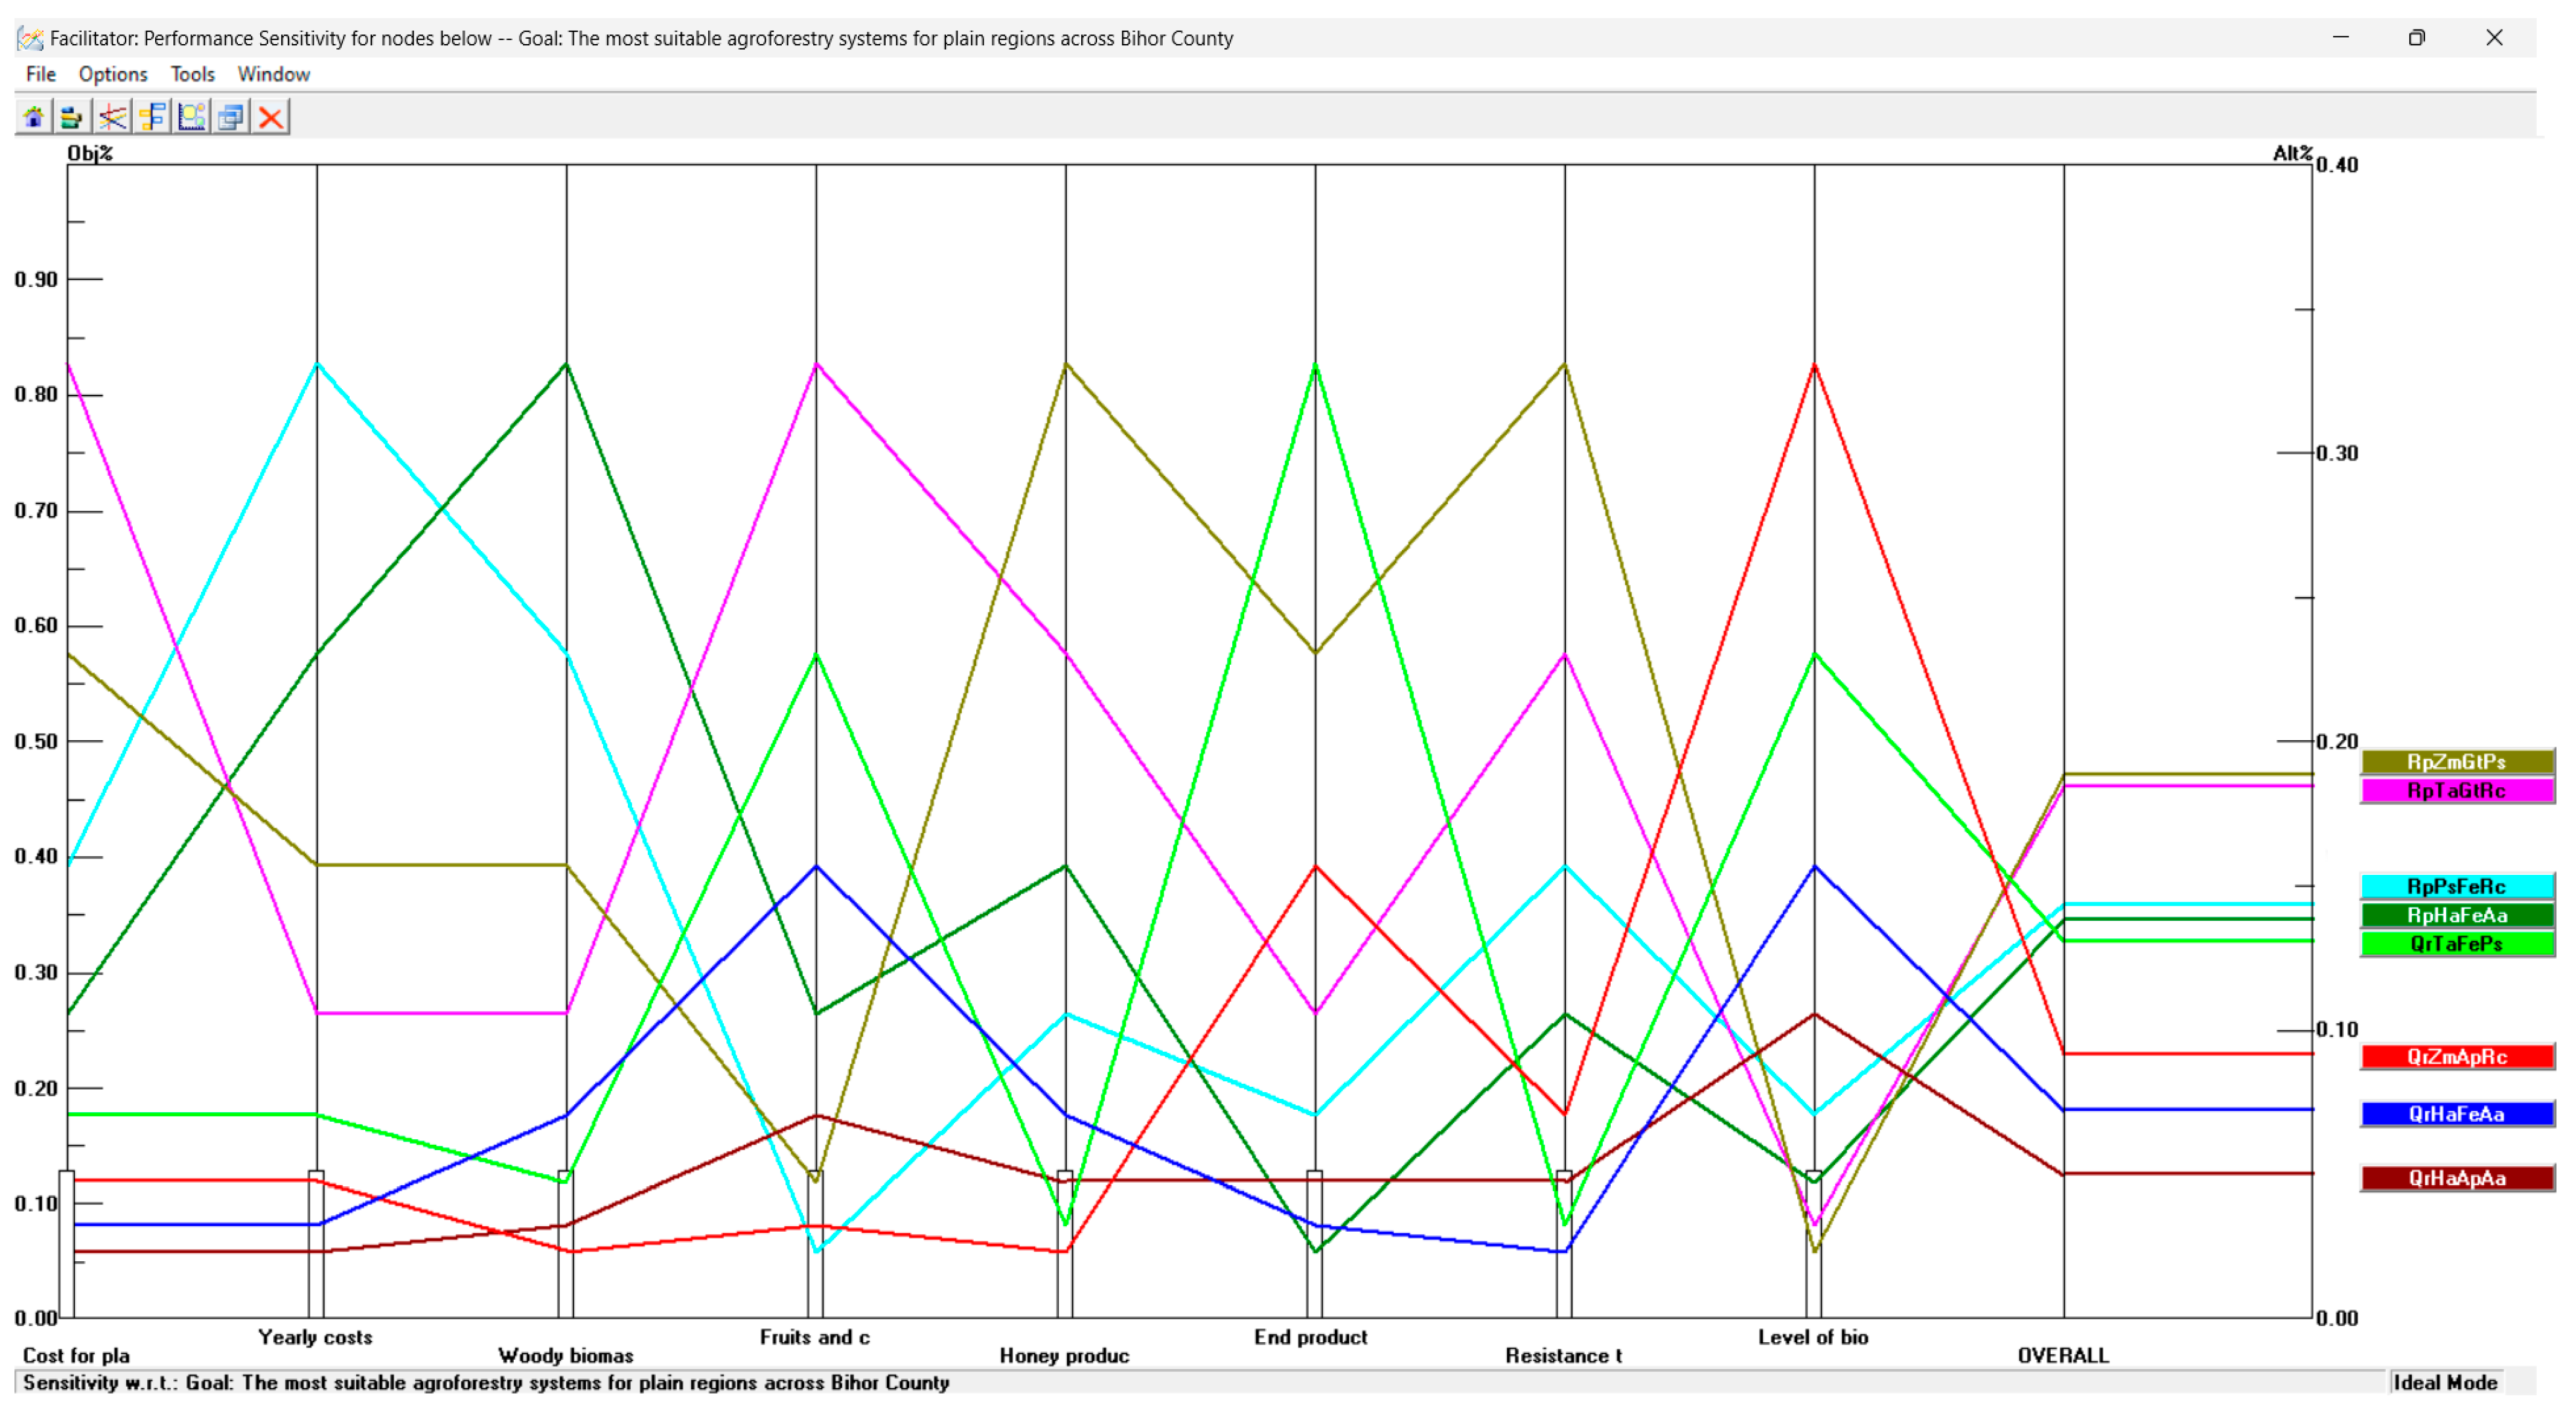Click the 'Cost for pla' objective weight bar

click(x=67, y=1244)
